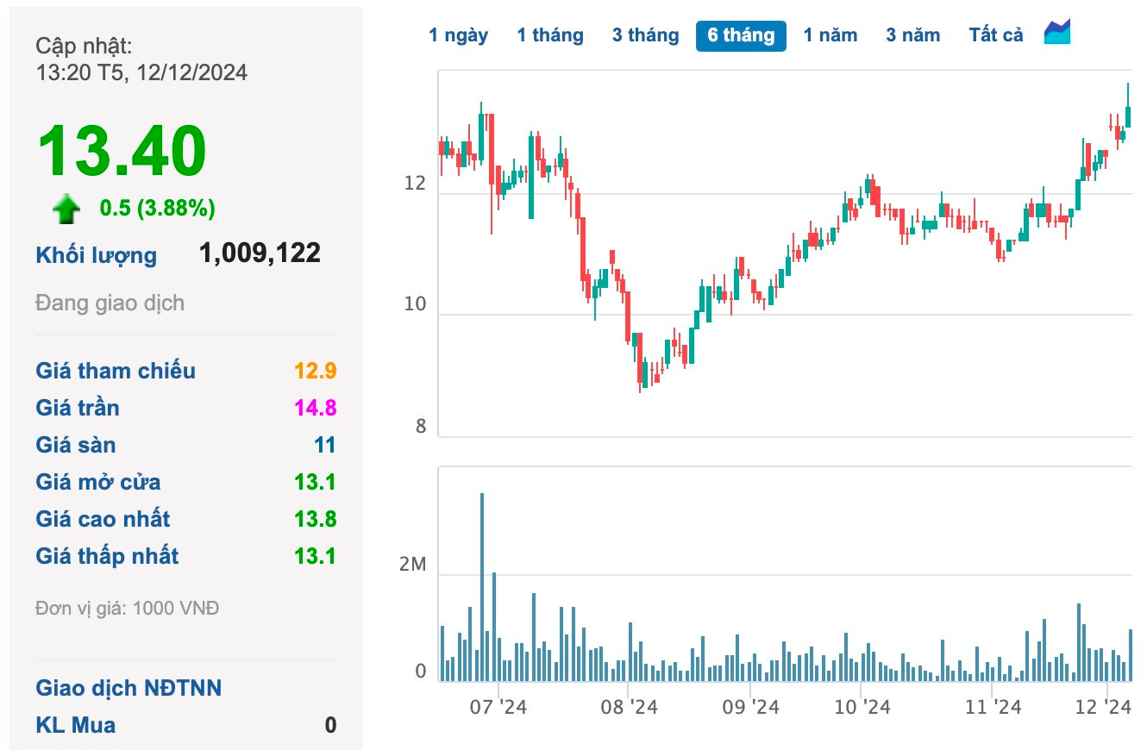Open the Giao dịch NĐTNN section
The width and height of the screenshot is (1147, 750).
pyautogui.click(x=128, y=688)
